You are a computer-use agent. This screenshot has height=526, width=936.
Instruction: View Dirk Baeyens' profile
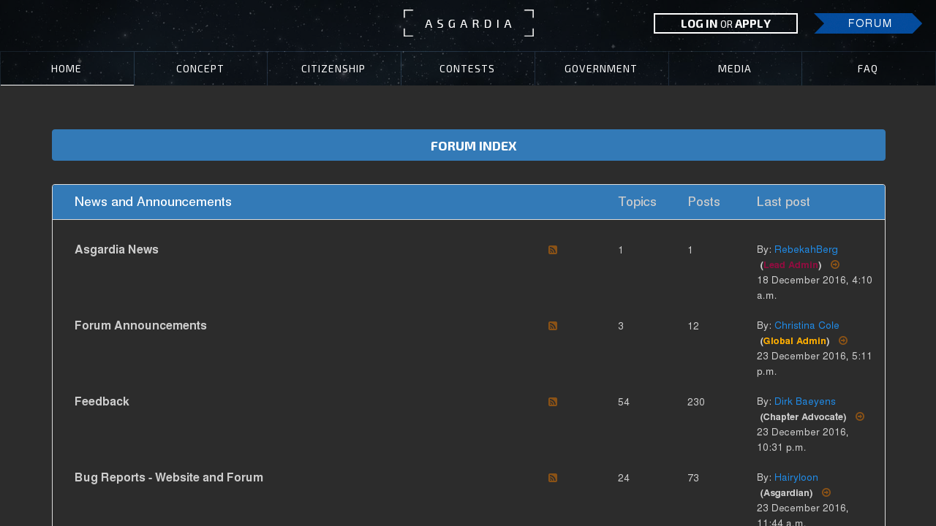[x=805, y=401]
